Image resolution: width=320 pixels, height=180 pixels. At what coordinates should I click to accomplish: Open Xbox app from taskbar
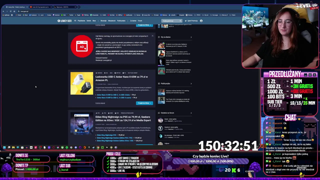click(x=62, y=147)
